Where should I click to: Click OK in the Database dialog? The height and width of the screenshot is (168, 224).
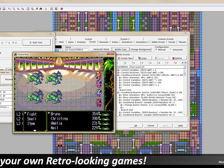pyautogui.click(x=136, y=125)
